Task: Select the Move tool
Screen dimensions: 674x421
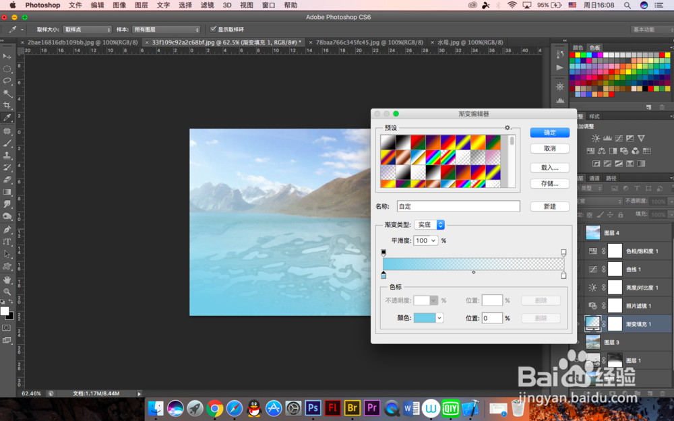Action: pyautogui.click(x=7, y=57)
